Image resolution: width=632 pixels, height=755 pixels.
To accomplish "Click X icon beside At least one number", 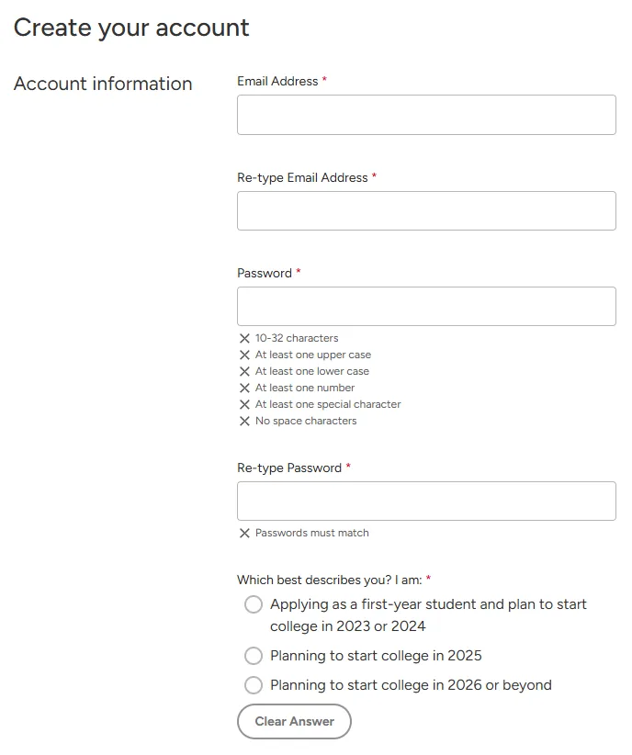I will coord(244,388).
